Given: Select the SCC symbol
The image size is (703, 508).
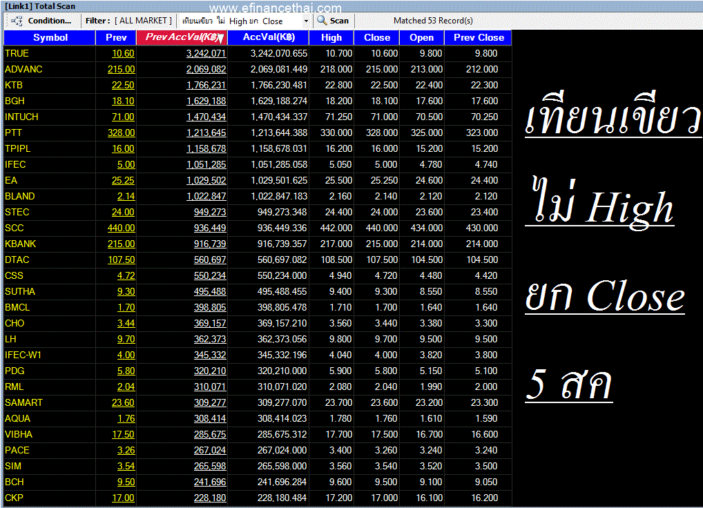Looking at the screenshot, I should [x=15, y=228].
